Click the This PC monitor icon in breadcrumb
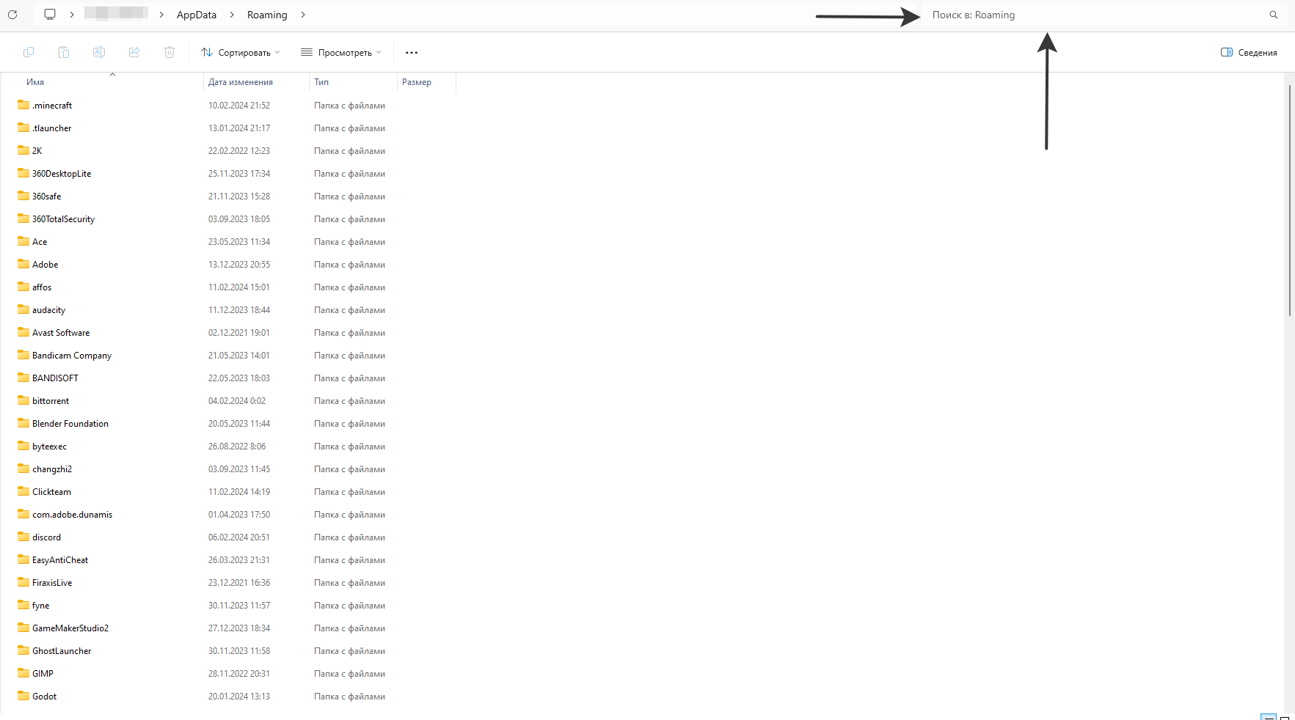 (x=50, y=15)
